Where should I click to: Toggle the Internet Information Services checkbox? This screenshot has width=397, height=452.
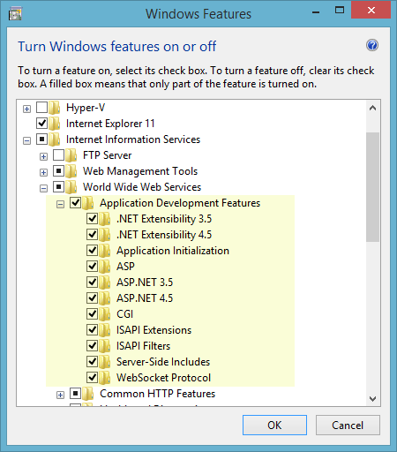pos(41,139)
